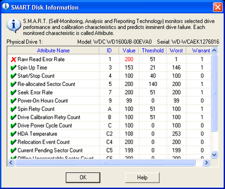
Task: Sort by the ID column header
Action: pos(109,50)
